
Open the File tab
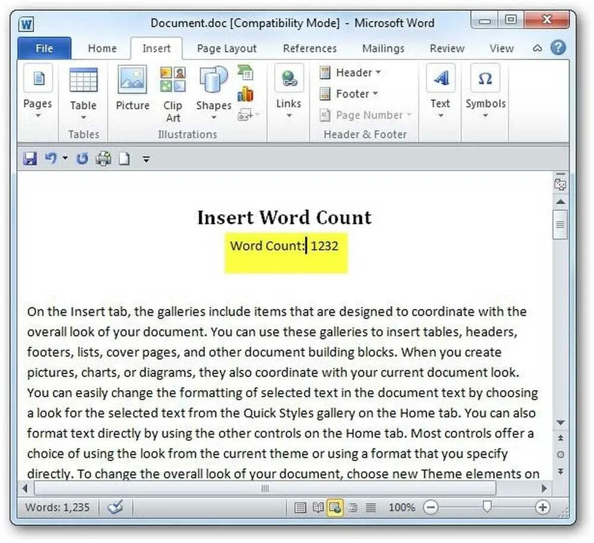click(x=45, y=49)
